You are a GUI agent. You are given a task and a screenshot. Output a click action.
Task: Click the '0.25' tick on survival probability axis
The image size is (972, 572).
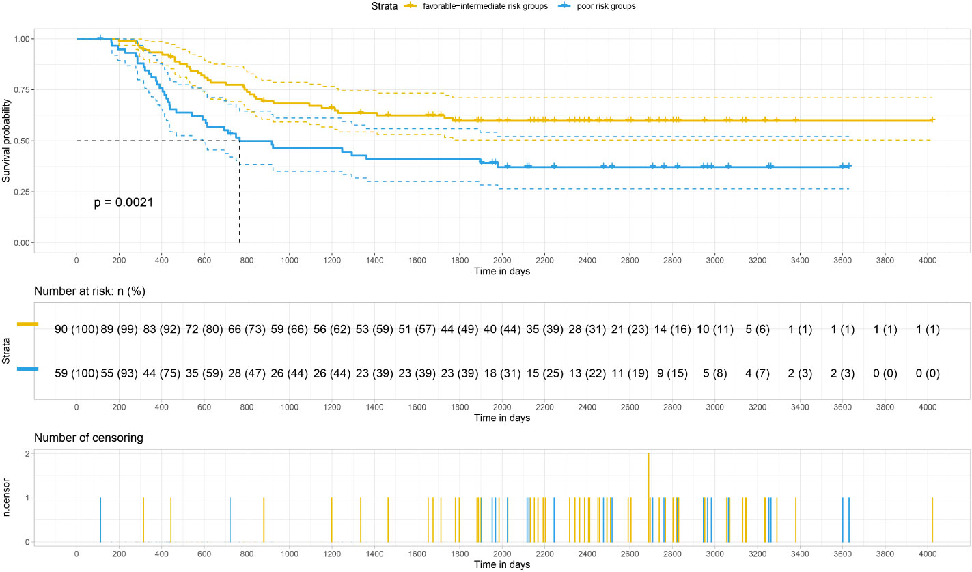21,192
